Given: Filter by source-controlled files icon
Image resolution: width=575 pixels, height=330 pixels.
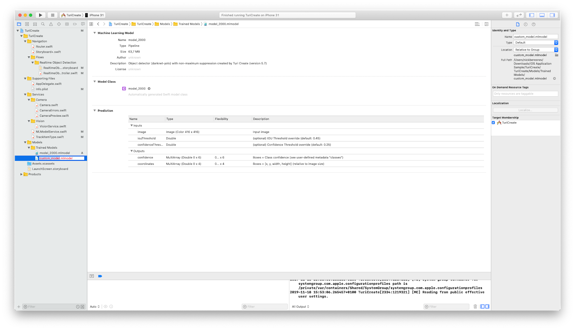Looking at the screenshot, I should (82, 307).
